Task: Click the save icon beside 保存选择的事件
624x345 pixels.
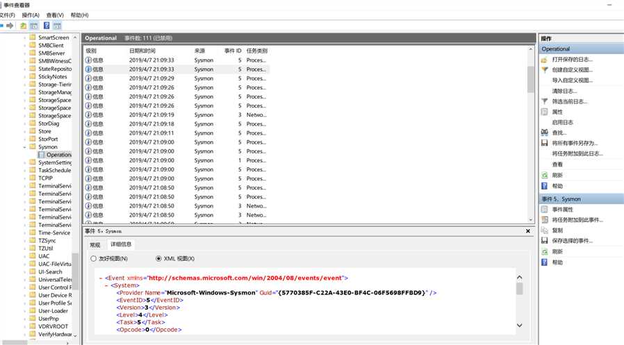Action: tap(544, 240)
